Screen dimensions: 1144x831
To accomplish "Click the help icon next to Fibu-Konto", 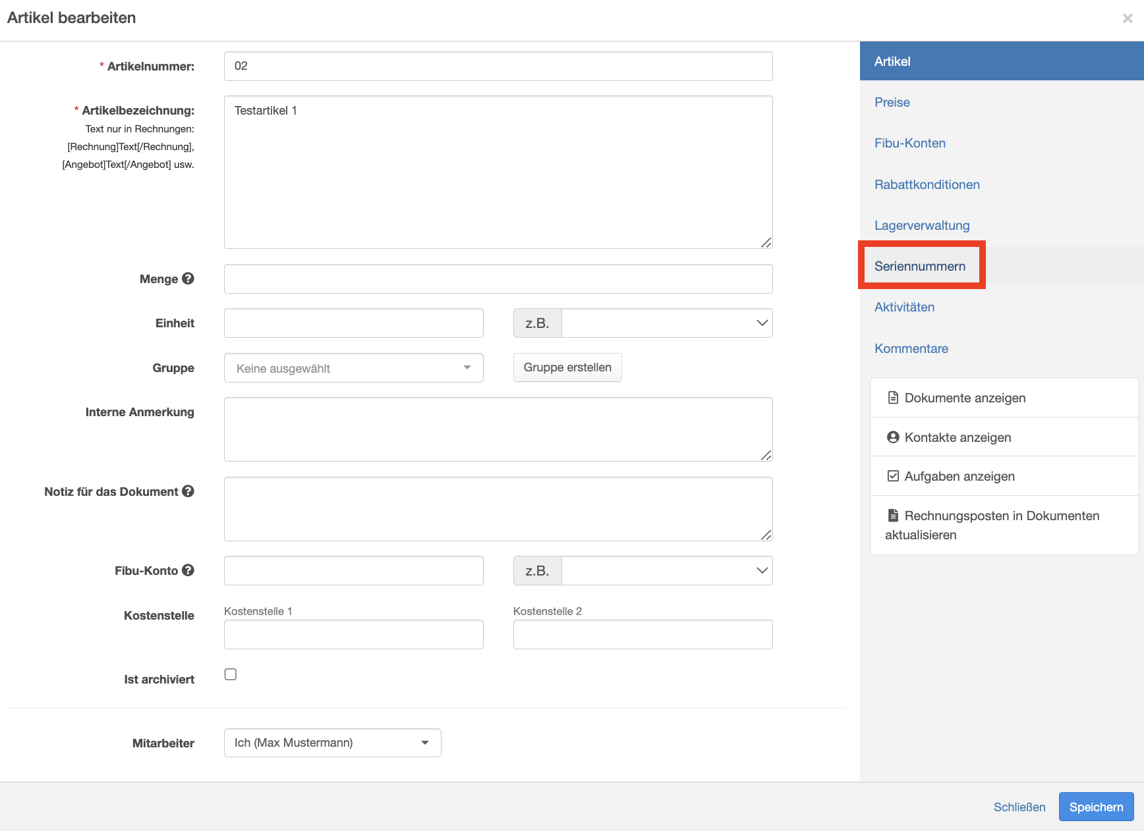I will click(x=188, y=570).
